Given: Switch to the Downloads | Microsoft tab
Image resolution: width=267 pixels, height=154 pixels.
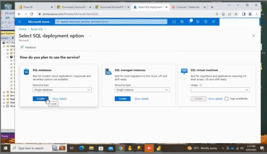Looking at the screenshot, I should [x=75, y=7].
